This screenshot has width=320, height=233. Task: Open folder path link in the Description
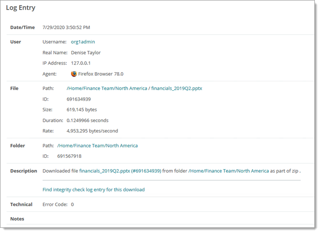tap(229, 171)
